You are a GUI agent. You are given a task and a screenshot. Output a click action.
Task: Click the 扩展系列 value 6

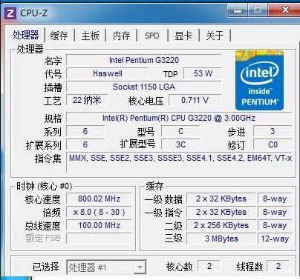pos(85,144)
